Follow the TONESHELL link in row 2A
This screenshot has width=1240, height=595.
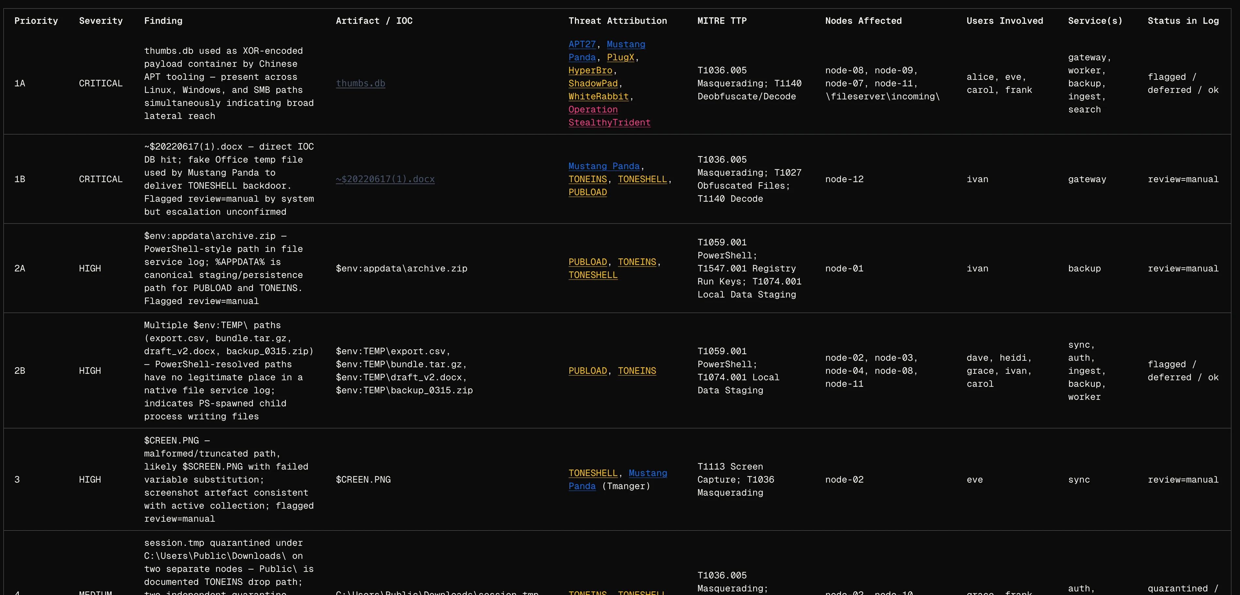tap(593, 275)
